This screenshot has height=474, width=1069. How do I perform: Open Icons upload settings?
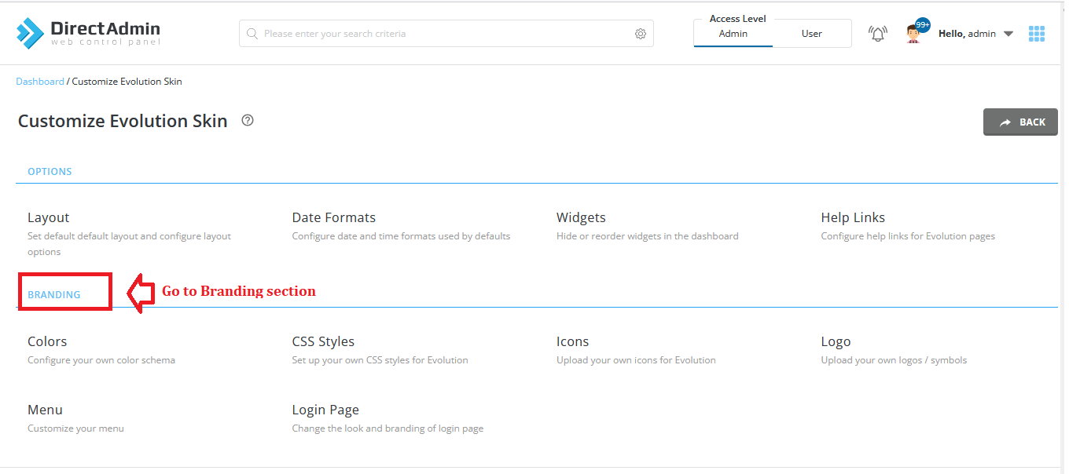(x=572, y=341)
